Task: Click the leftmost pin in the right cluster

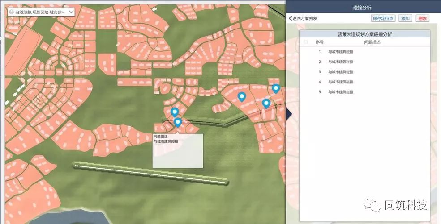Action: [x=242, y=96]
